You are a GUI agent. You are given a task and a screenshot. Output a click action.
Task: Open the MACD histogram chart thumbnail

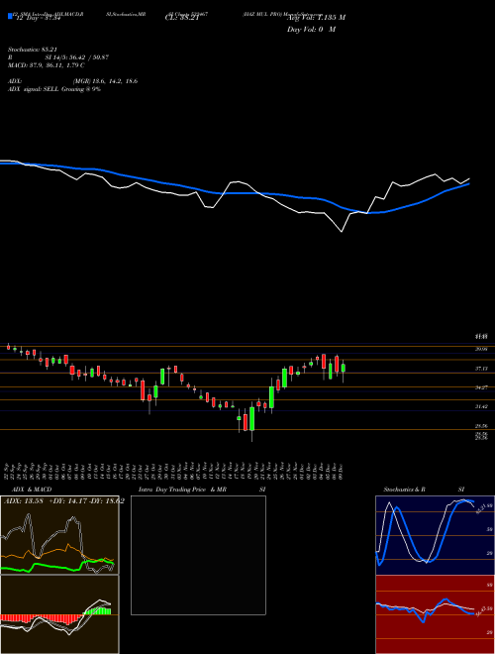(x=59, y=614)
